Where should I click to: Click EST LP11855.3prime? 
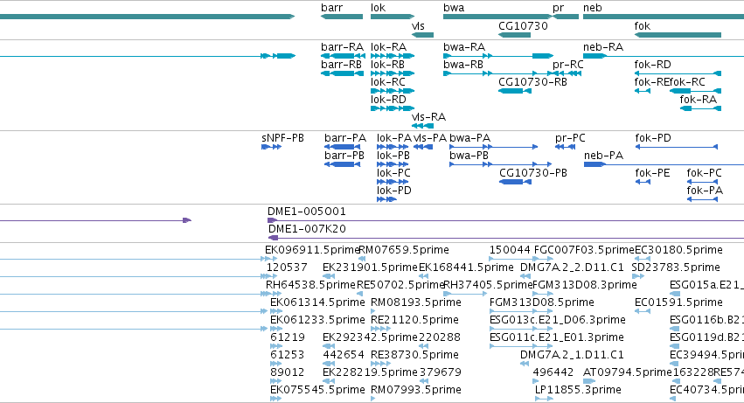coord(578,391)
